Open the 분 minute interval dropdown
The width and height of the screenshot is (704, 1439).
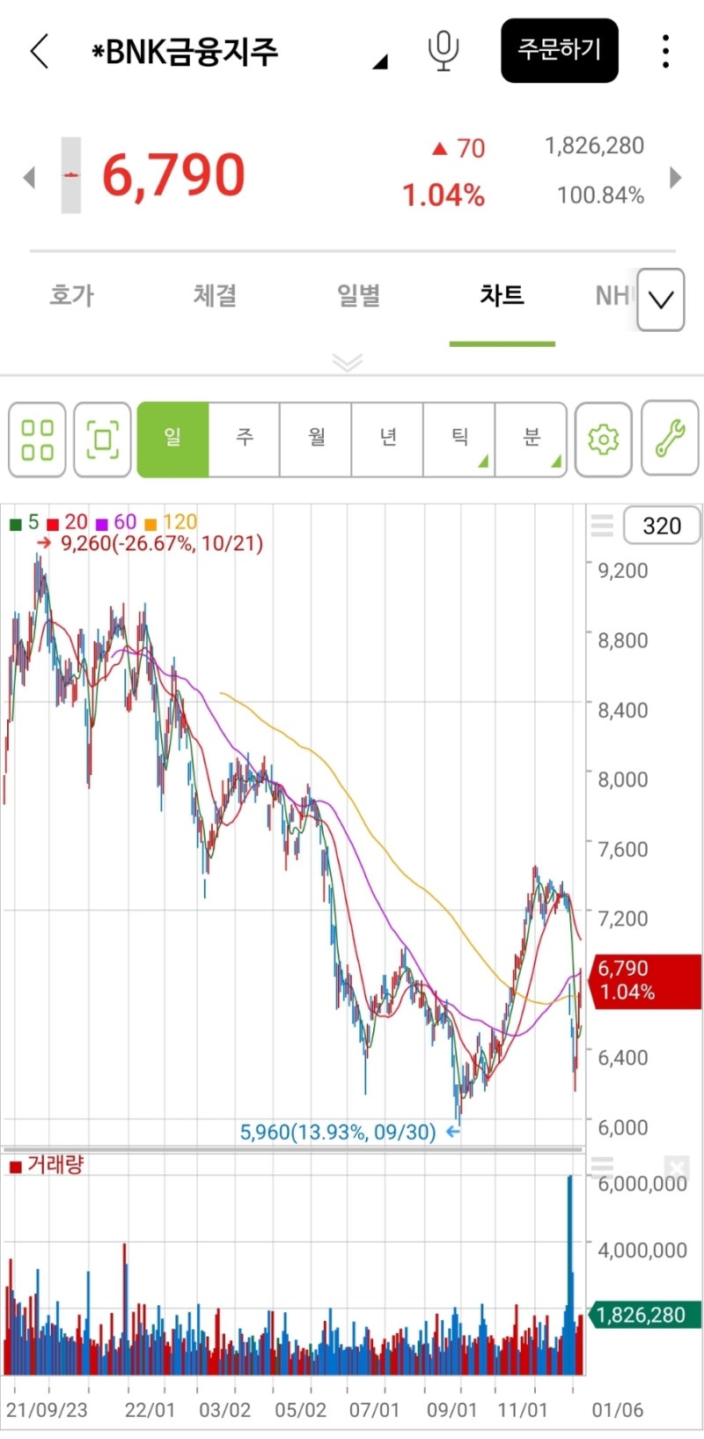pos(532,439)
